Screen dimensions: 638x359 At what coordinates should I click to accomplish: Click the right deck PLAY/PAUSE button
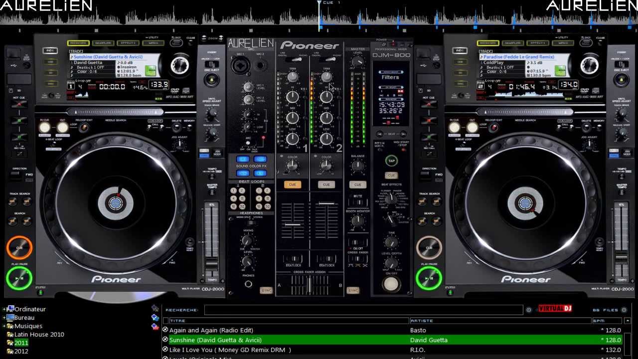(x=429, y=278)
